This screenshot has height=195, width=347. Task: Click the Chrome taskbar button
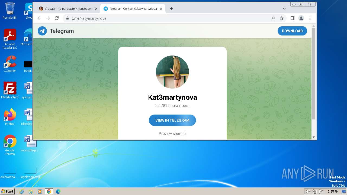[x=49, y=191]
